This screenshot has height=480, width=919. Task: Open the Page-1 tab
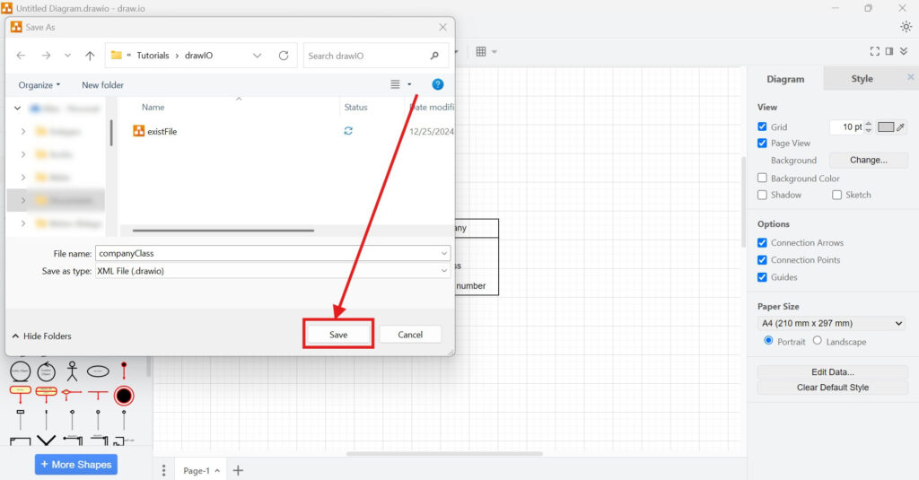tap(197, 470)
